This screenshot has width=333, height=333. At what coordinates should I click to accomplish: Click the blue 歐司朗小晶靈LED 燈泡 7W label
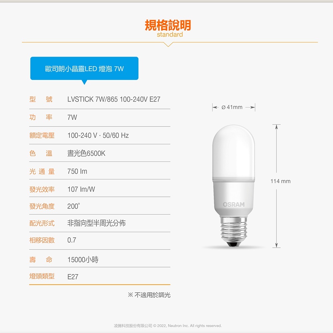[x=84, y=68]
